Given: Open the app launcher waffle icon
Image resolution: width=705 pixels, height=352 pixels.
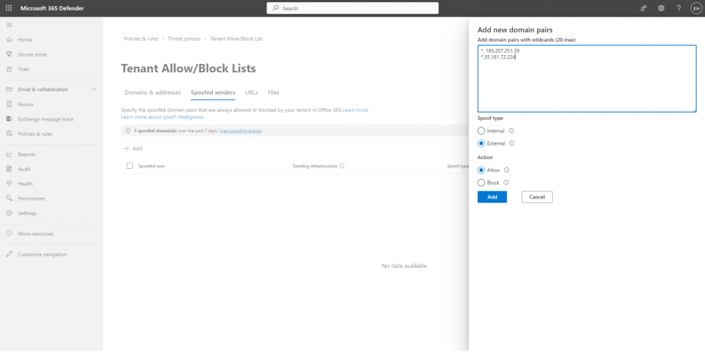Looking at the screenshot, I should click(8, 8).
